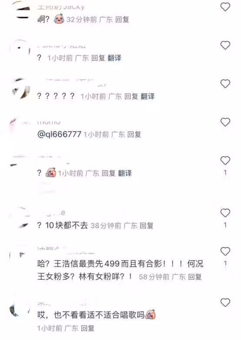Heart the question mark with crying emoji comment

[225, 160]
